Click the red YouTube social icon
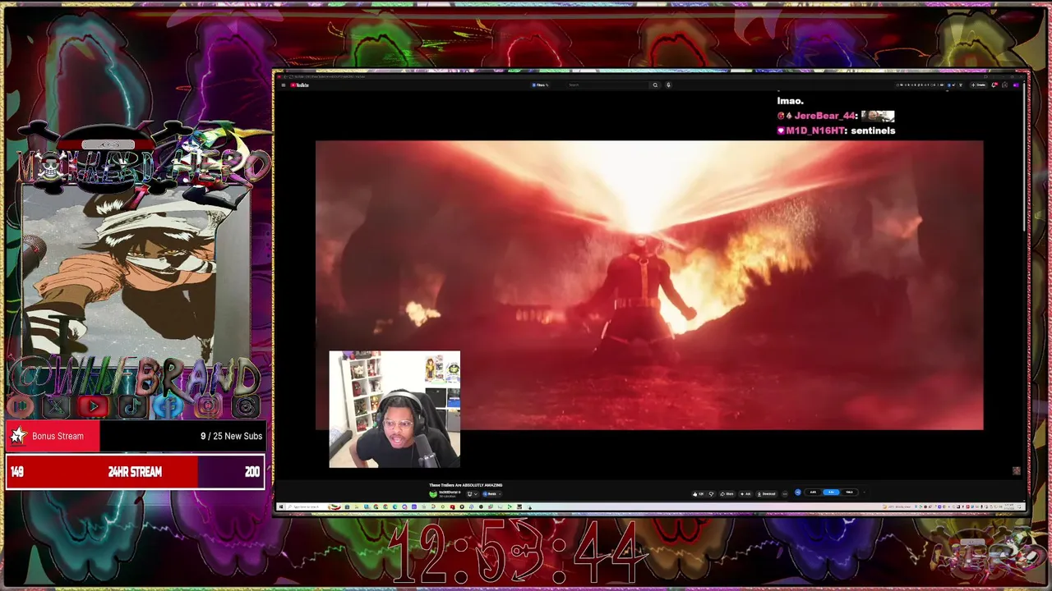This screenshot has width=1052, height=591. 93,405
